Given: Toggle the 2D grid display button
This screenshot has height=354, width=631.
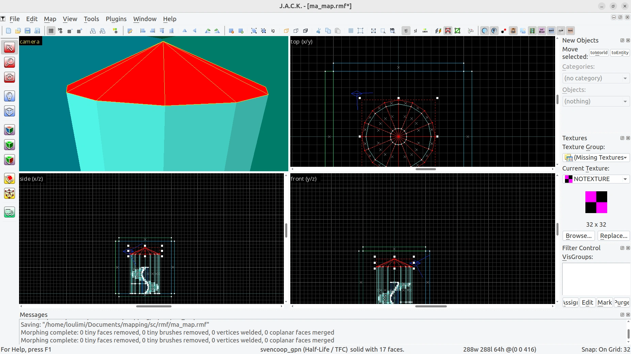Looking at the screenshot, I should pos(51,31).
